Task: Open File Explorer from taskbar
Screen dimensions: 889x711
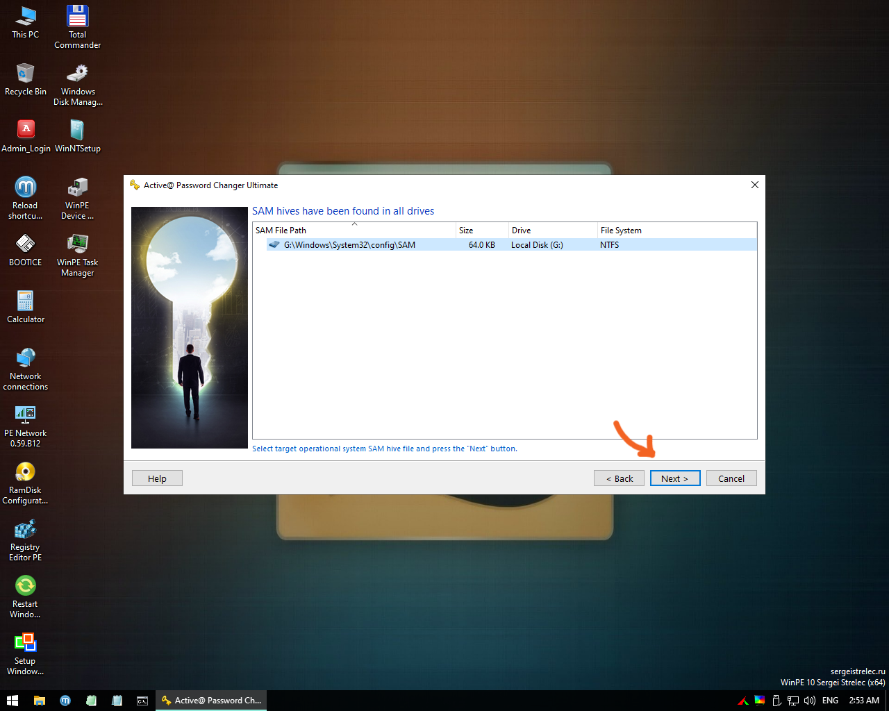Action: [x=40, y=701]
